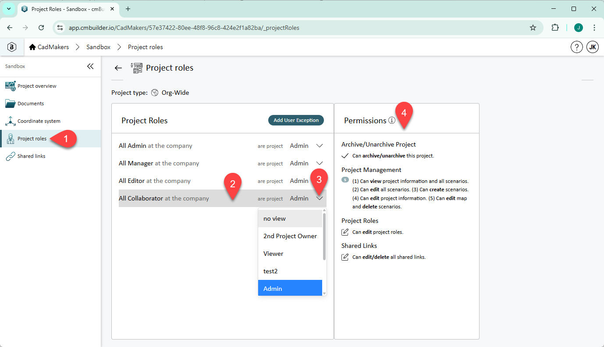604x347 pixels.
Task: Click the CadMakers home icon in breadcrumb
Action: click(32, 47)
